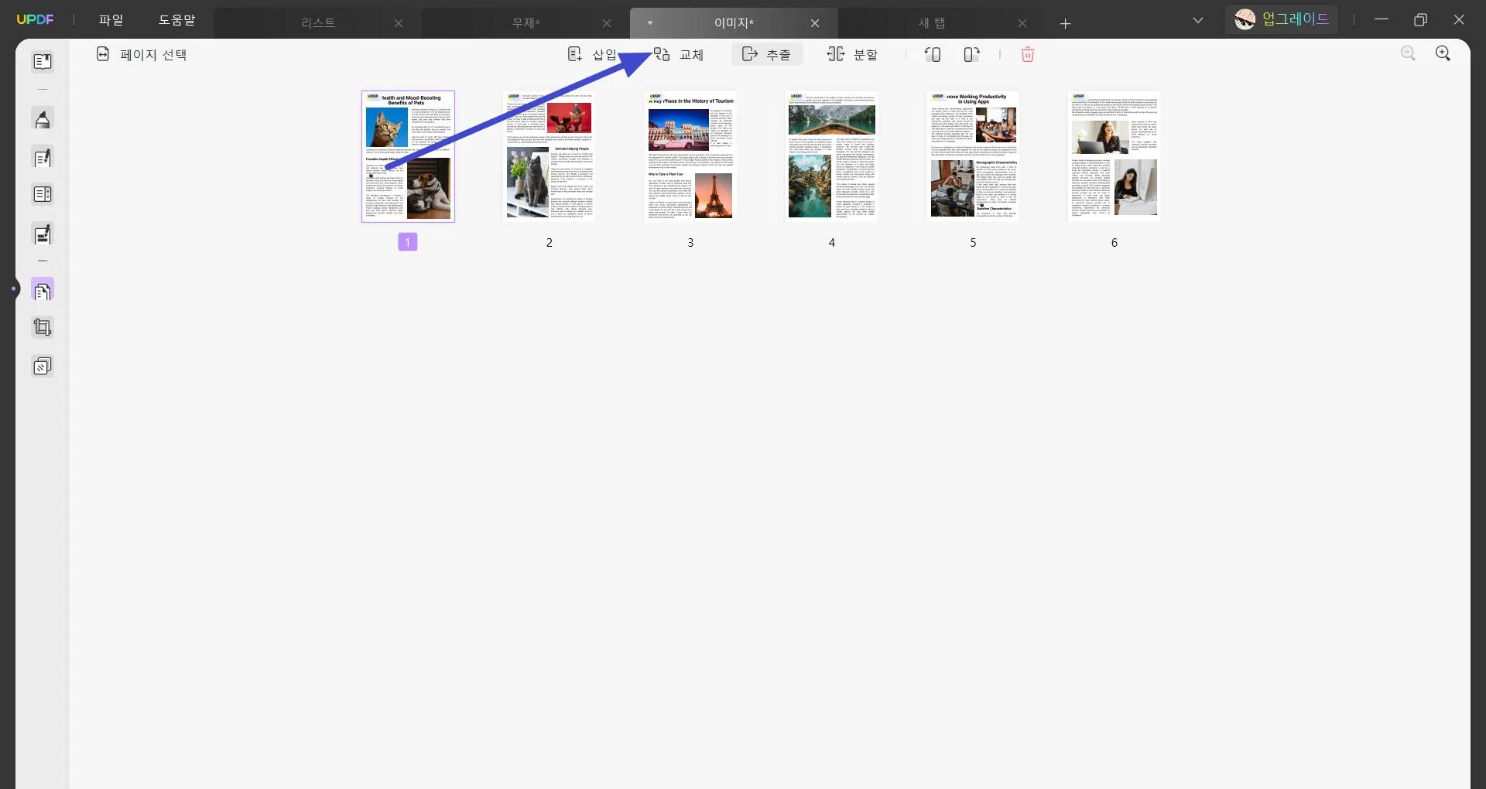Zoom in the page thumbnails
The image size is (1486, 789).
(1443, 53)
